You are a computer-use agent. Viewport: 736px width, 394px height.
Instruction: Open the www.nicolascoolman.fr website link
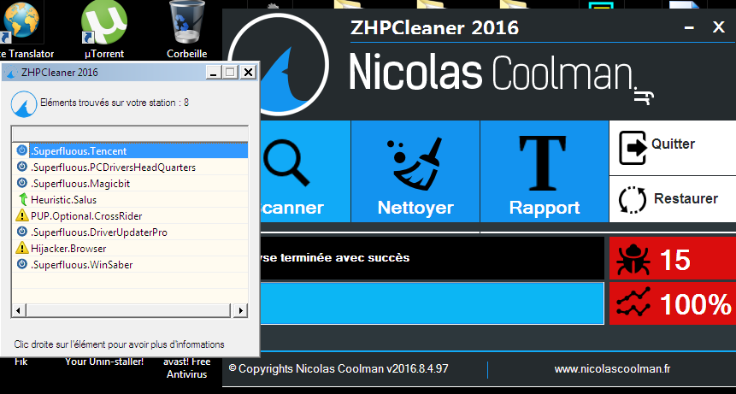pyautogui.click(x=611, y=369)
